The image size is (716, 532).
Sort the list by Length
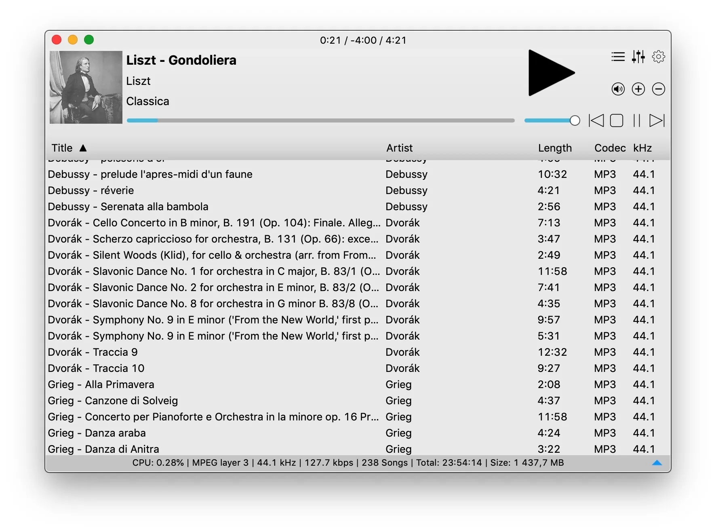554,148
